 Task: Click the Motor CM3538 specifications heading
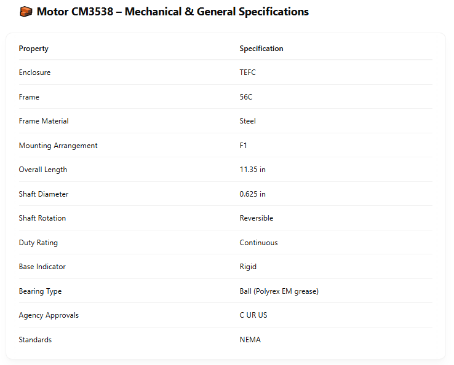pyautogui.click(x=172, y=12)
